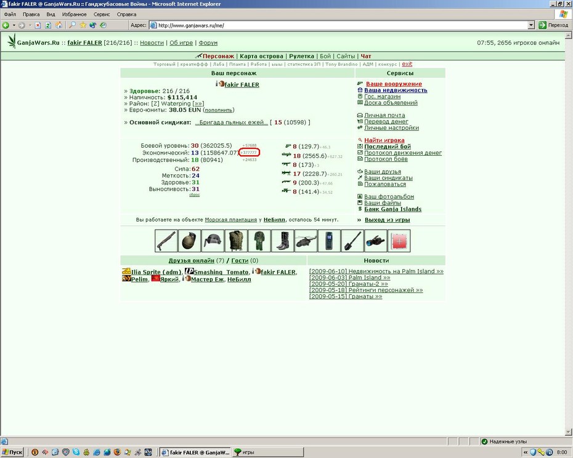Click the Переход go button

554,25
